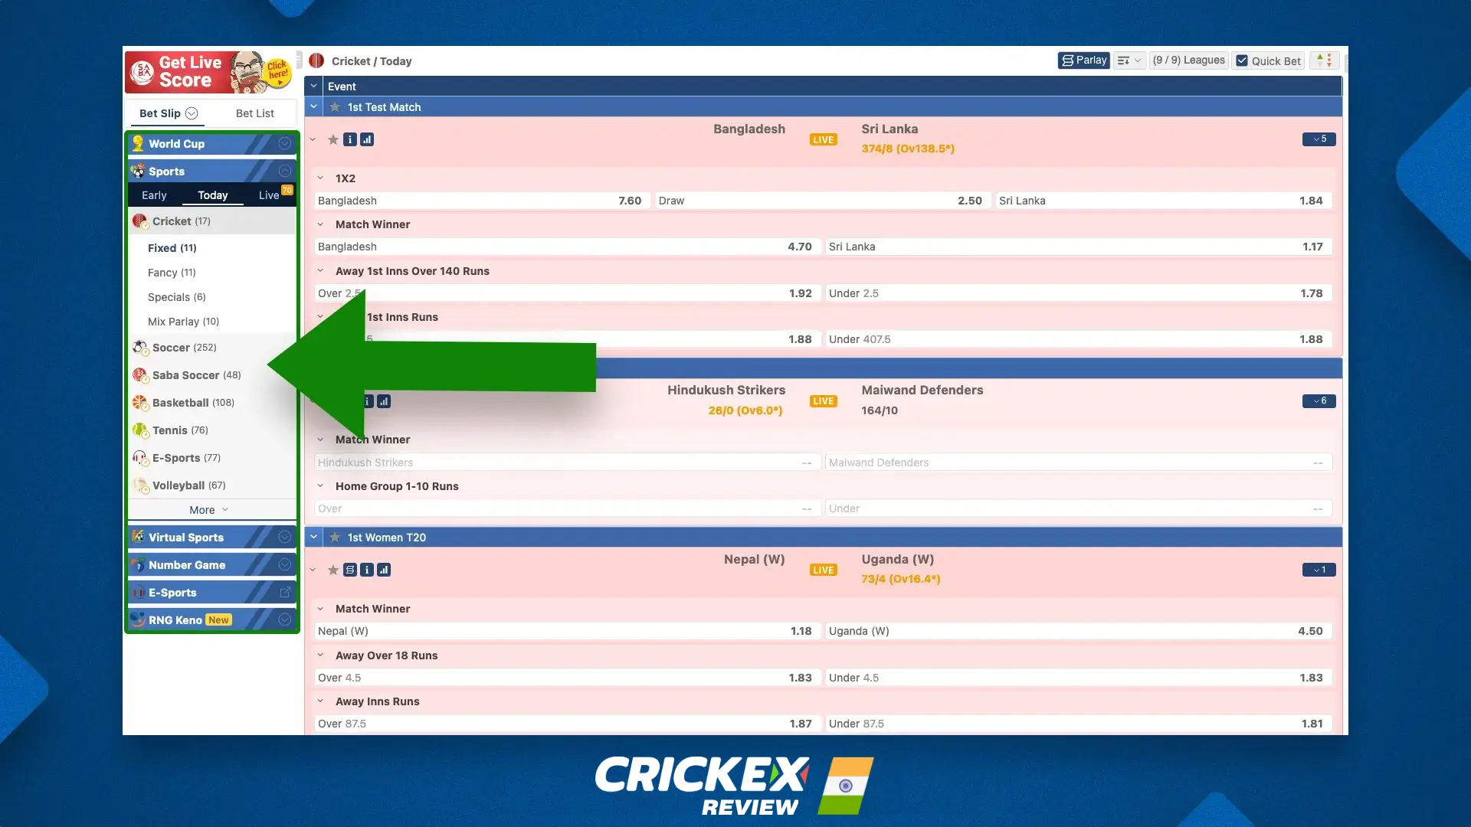The height and width of the screenshot is (827, 1471).
Task: Open the statistics icon for the Bangladesh match
Action: point(367,139)
